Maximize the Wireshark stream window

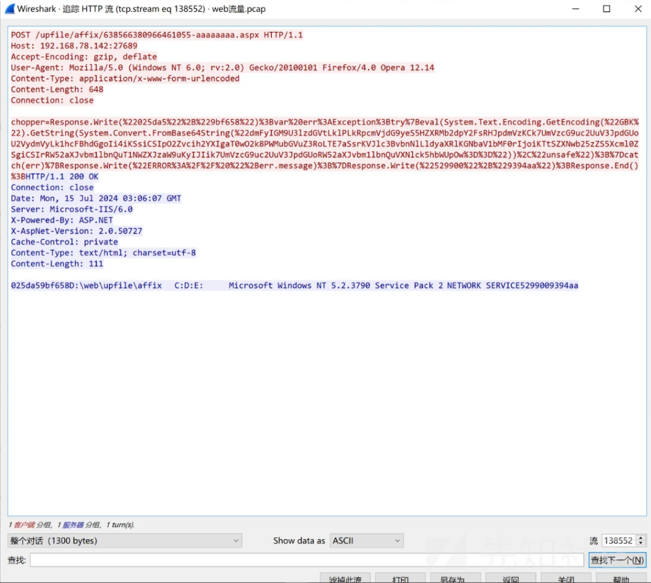click(x=606, y=8)
